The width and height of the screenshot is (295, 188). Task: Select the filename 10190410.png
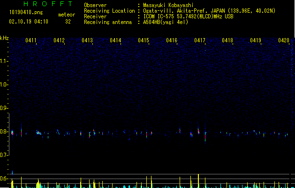click(x=26, y=13)
